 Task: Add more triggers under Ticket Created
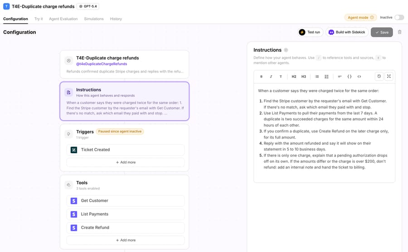[126, 162]
